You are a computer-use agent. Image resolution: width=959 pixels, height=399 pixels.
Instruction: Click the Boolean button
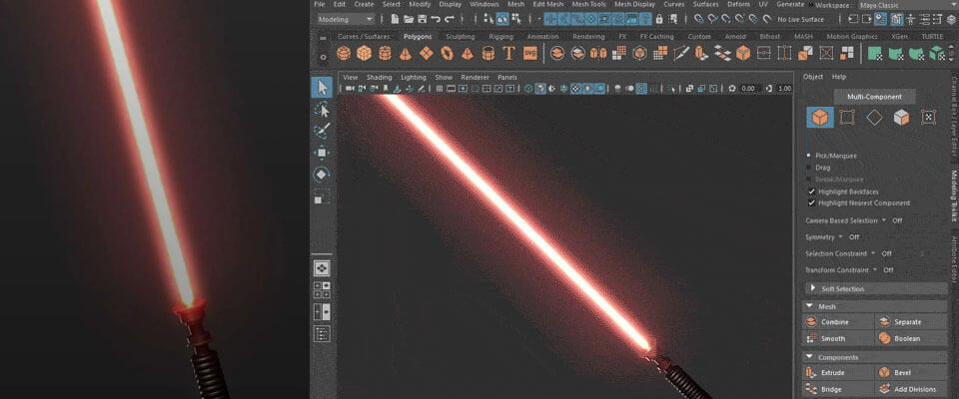coord(911,338)
